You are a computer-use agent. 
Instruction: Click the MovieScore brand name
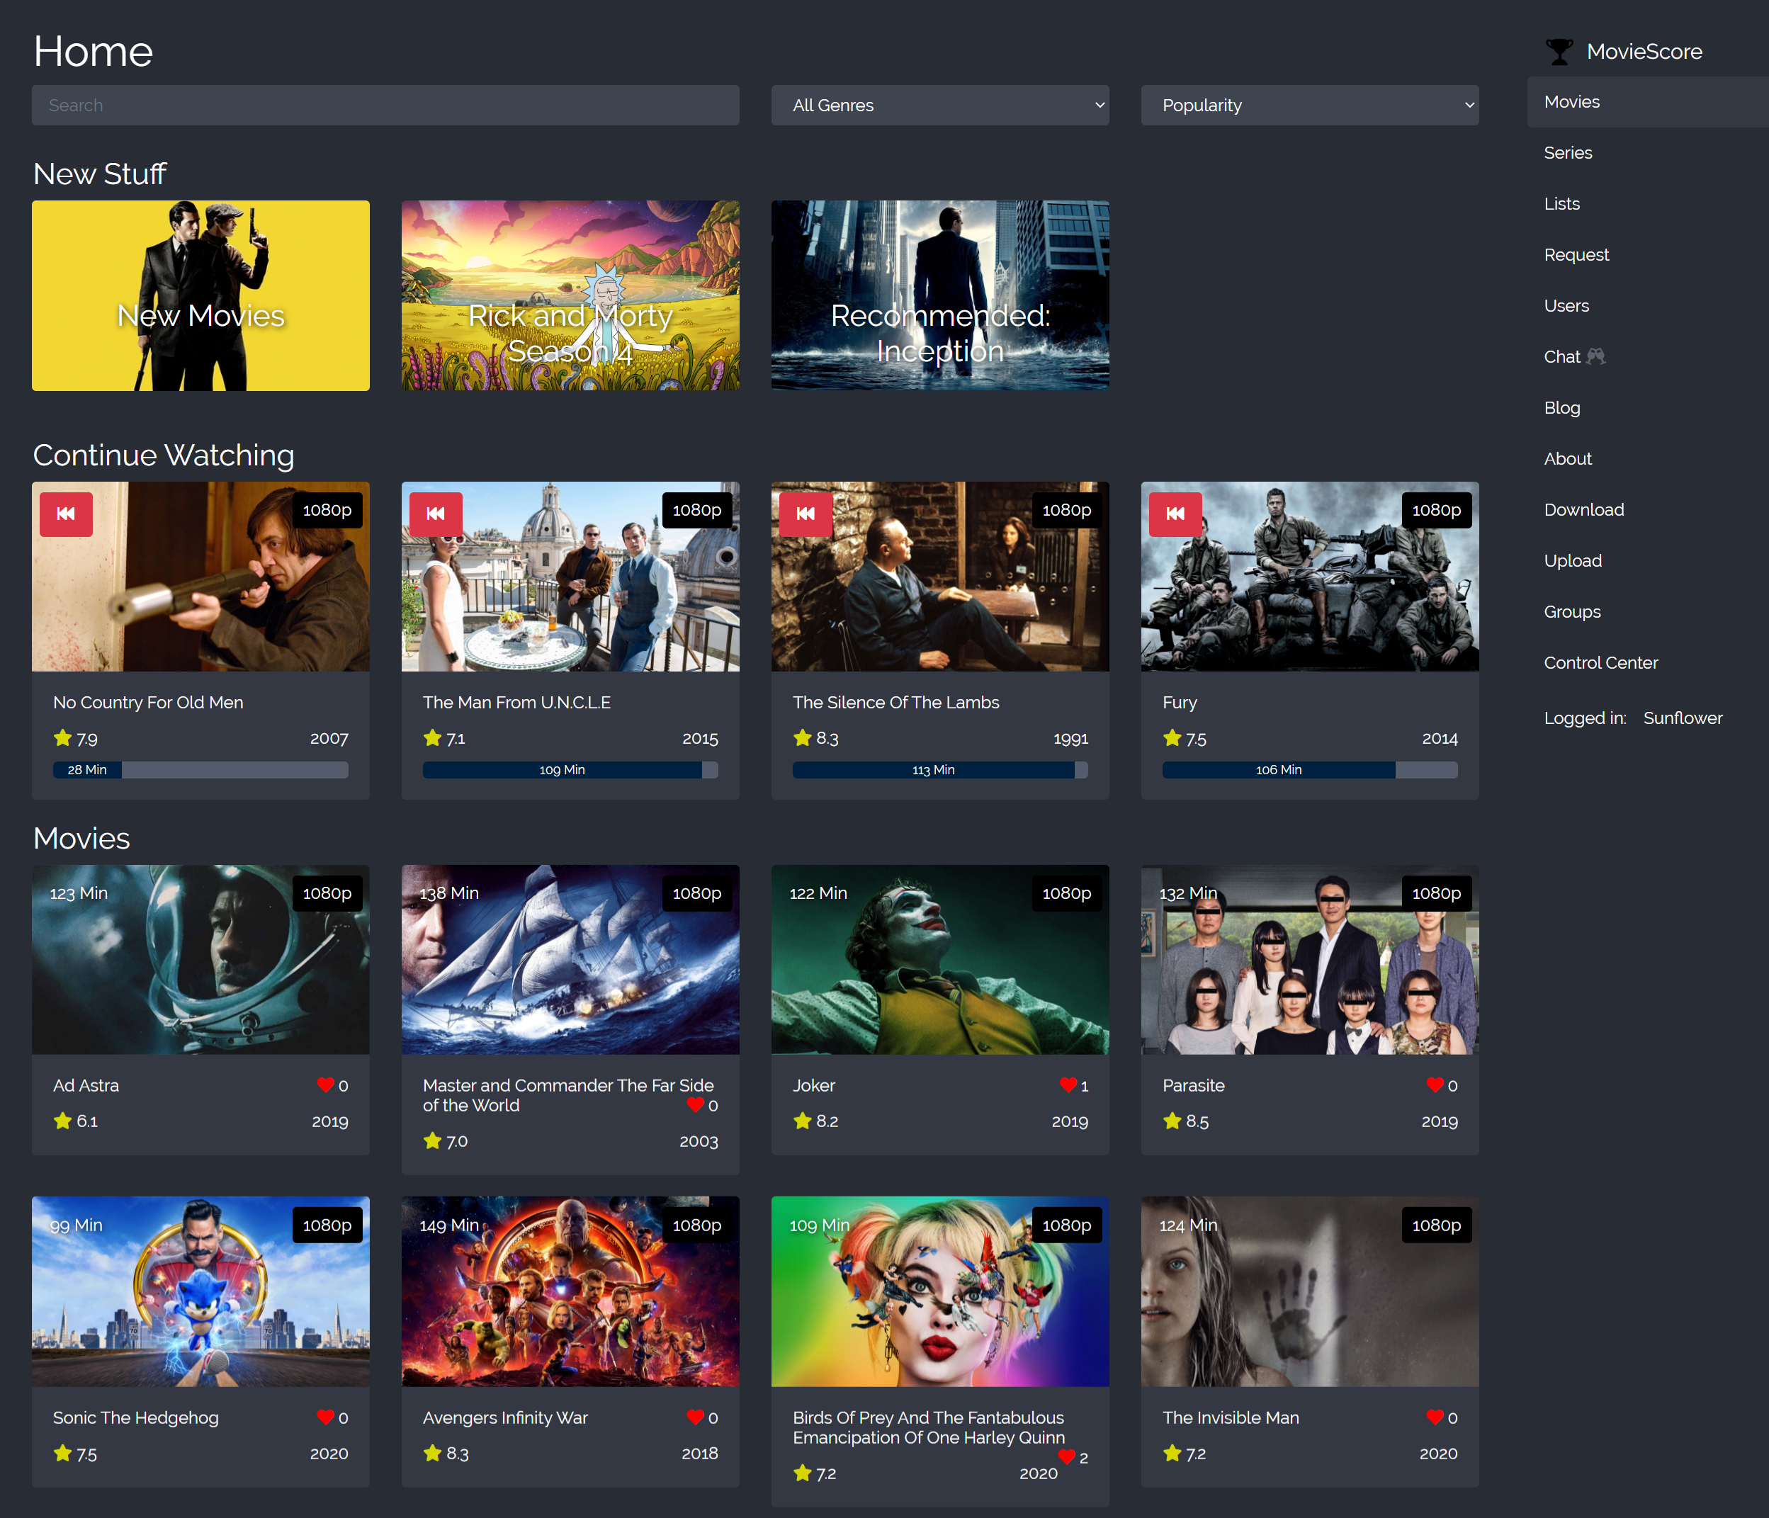[x=1644, y=52]
